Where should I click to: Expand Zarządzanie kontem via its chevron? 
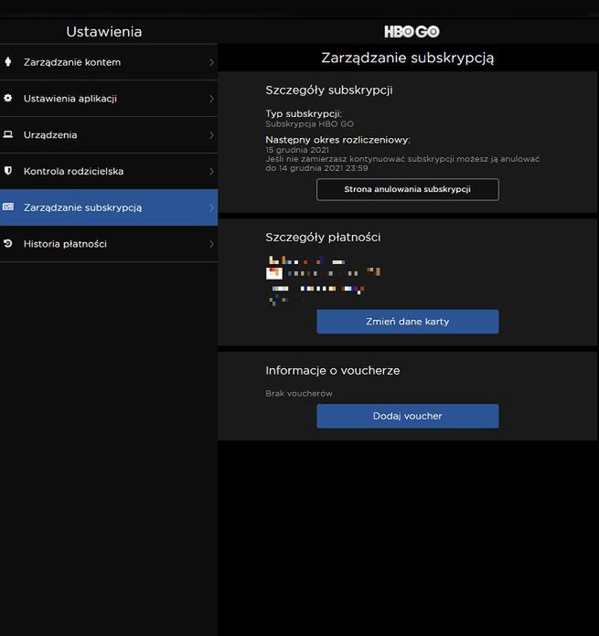[x=211, y=62]
